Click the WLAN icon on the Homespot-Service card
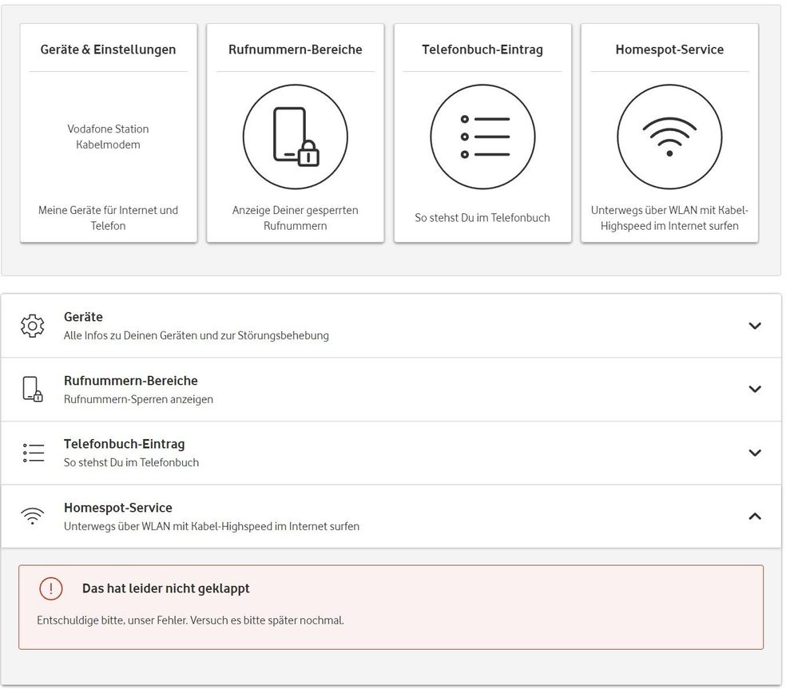 click(669, 136)
